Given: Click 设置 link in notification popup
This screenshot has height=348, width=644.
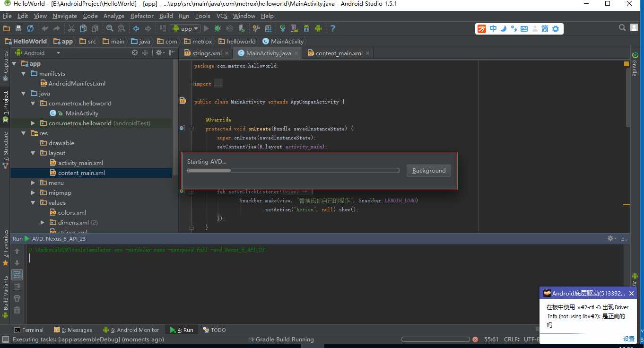Looking at the screenshot, I should click(629, 339).
